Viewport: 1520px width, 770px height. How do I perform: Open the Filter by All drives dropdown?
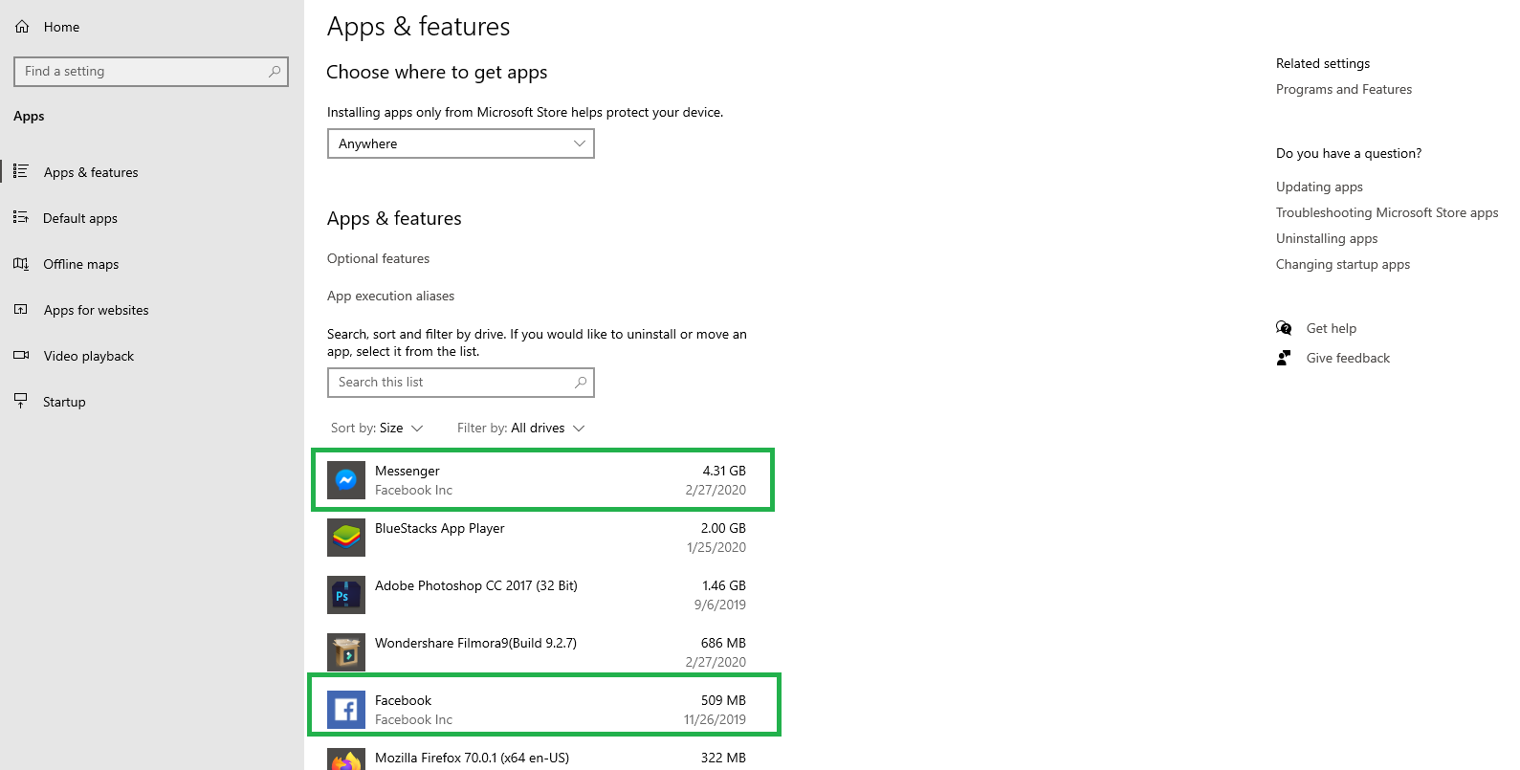point(520,428)
